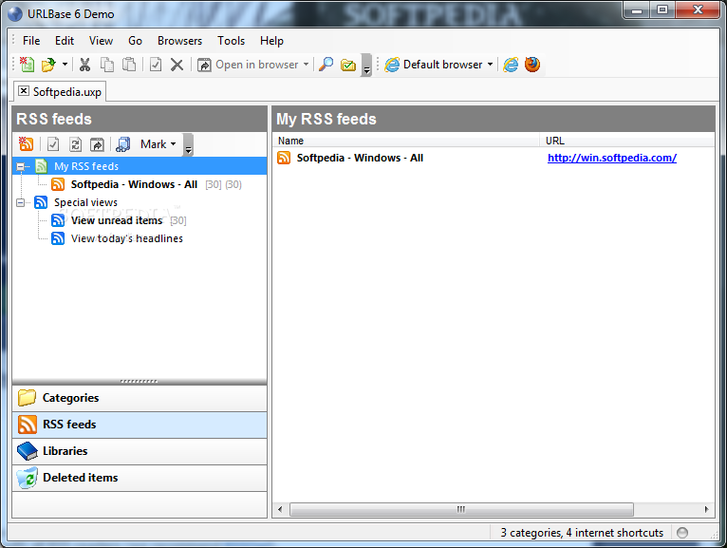Click the Paste clipboard icon
The image size is (727, 548).
point(129,65)
